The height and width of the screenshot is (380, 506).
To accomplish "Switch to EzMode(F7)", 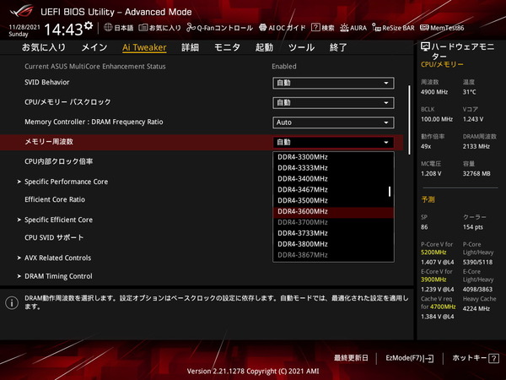I will [410, 358].
